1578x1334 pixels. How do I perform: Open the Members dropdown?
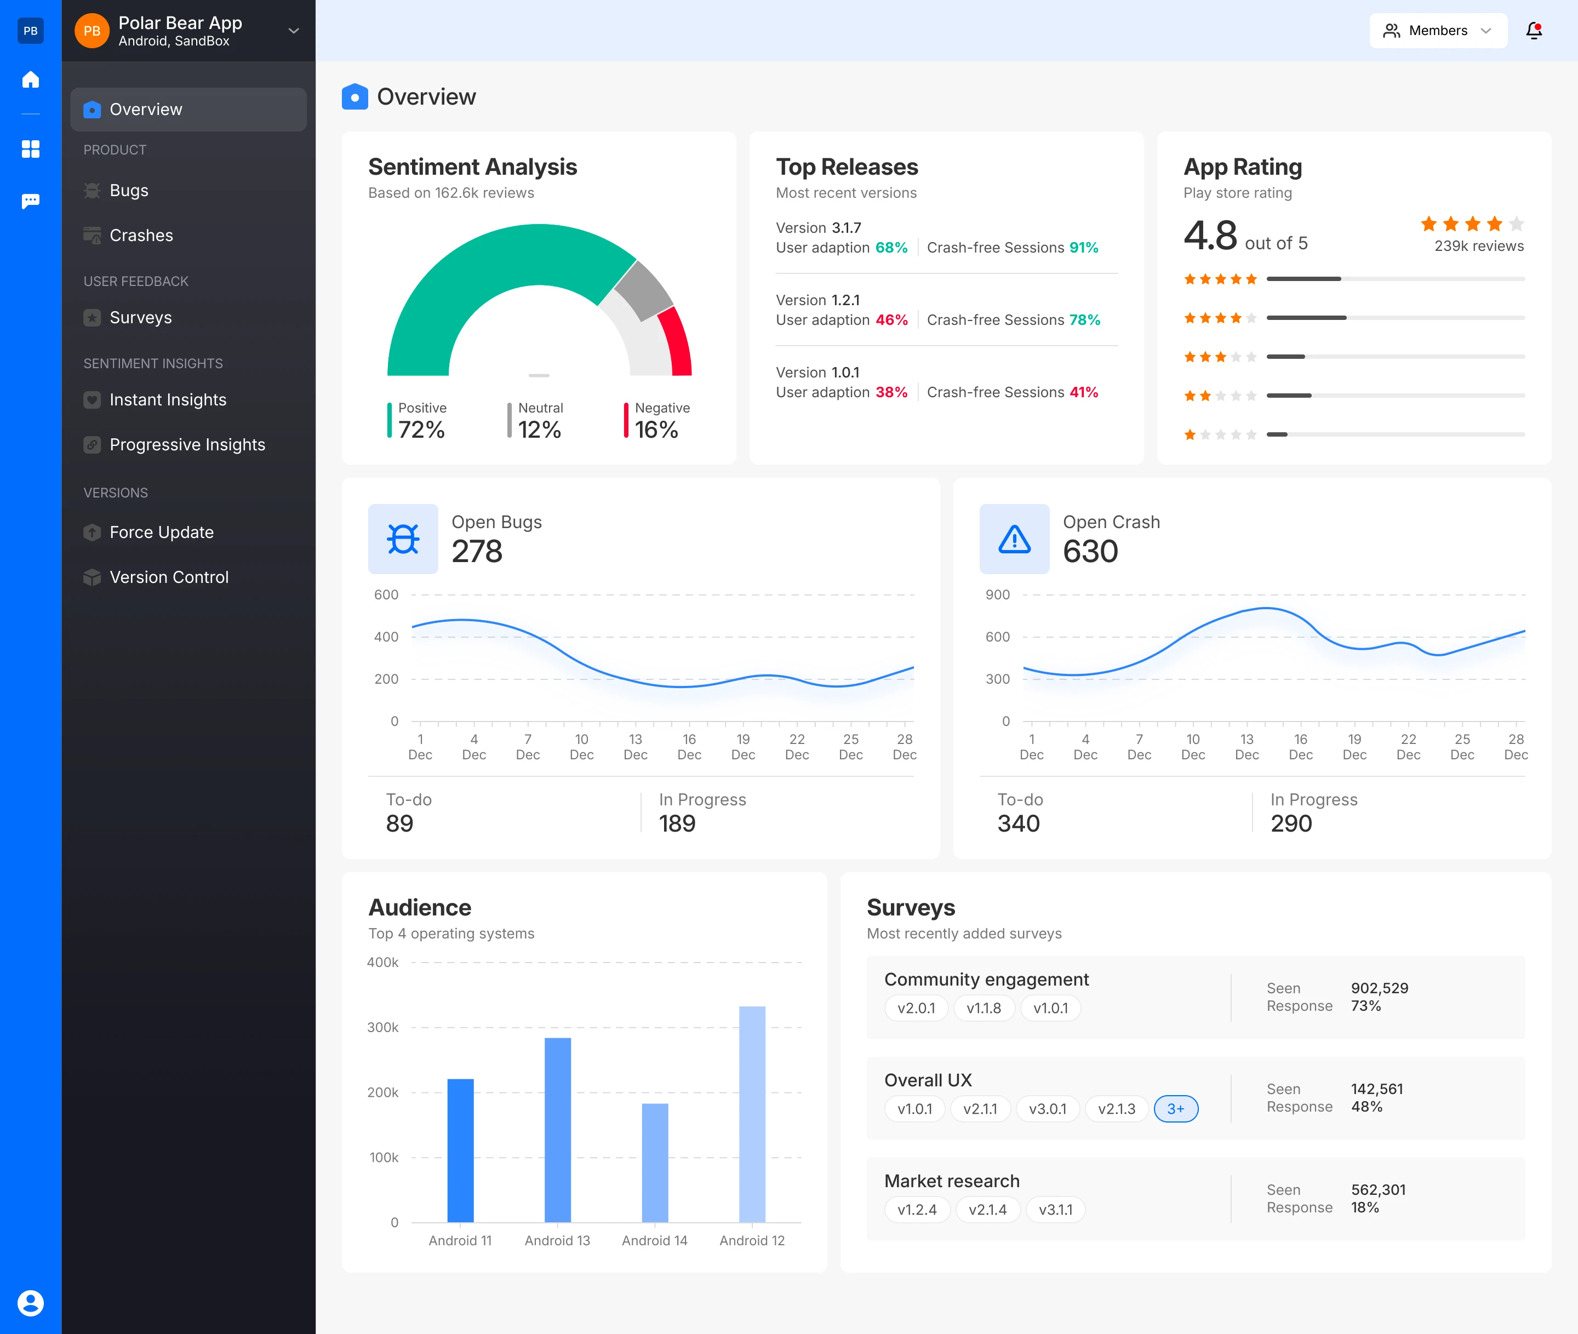1437,30
